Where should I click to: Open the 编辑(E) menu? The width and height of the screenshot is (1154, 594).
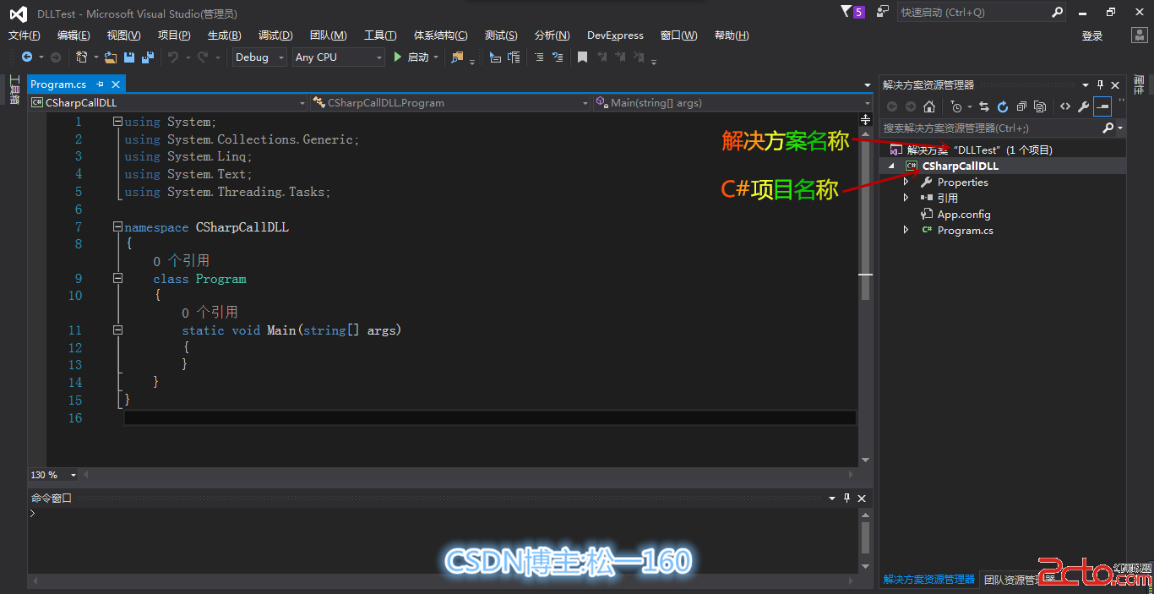point(73,35)
